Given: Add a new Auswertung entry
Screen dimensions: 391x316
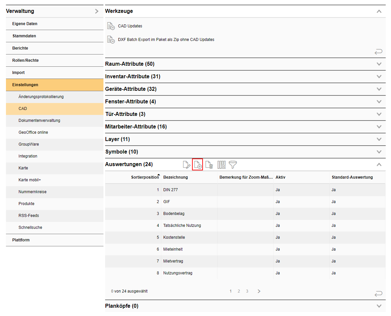Looking at the screenshot, I should pyautogui.click(x=197, y=164).
